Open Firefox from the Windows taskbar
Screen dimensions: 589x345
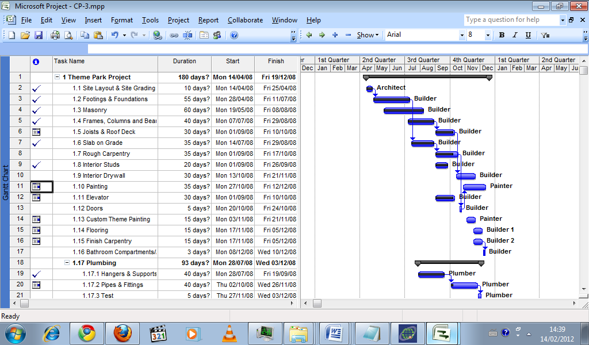[123, 332]
